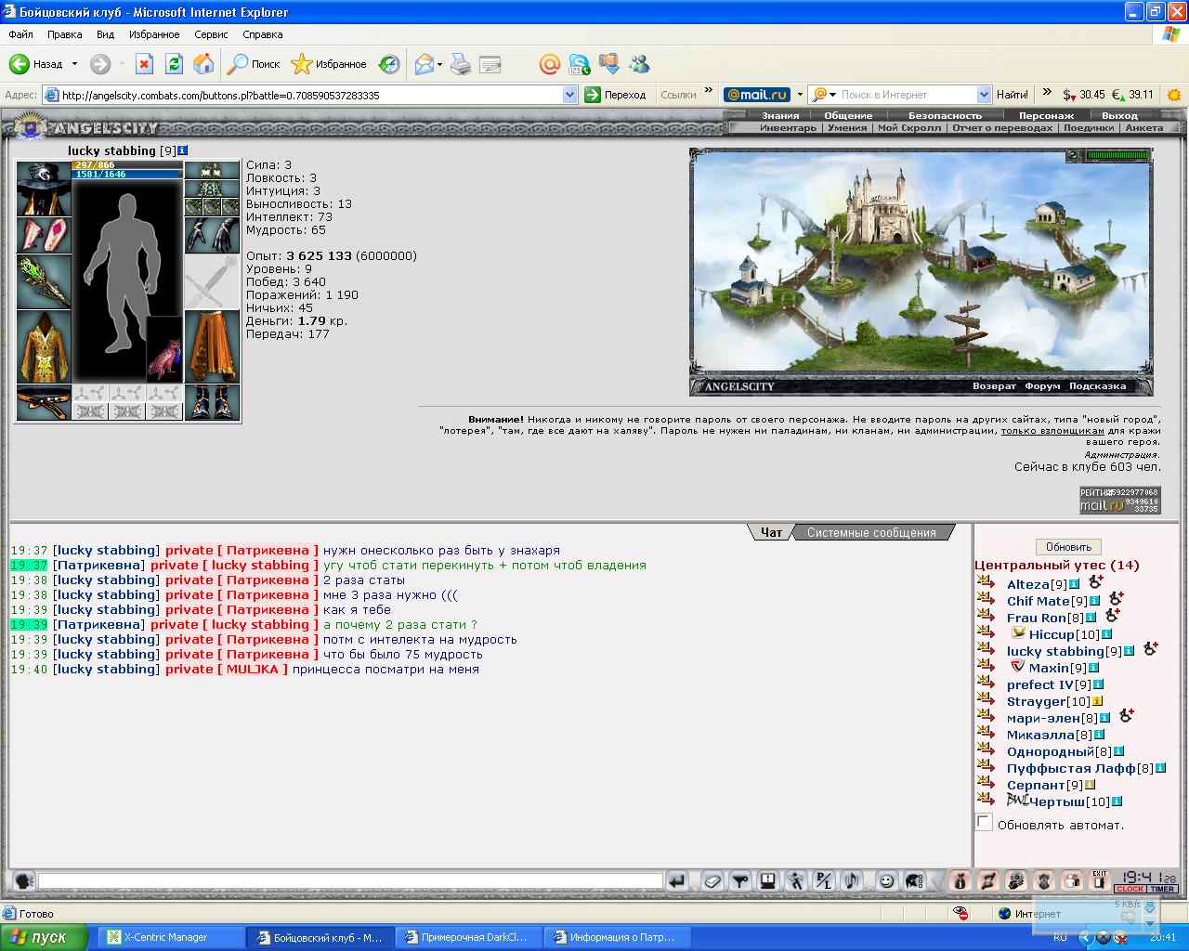Open info icon next to Alteza
1189x951 pixels.
(x=1074, y=584)
